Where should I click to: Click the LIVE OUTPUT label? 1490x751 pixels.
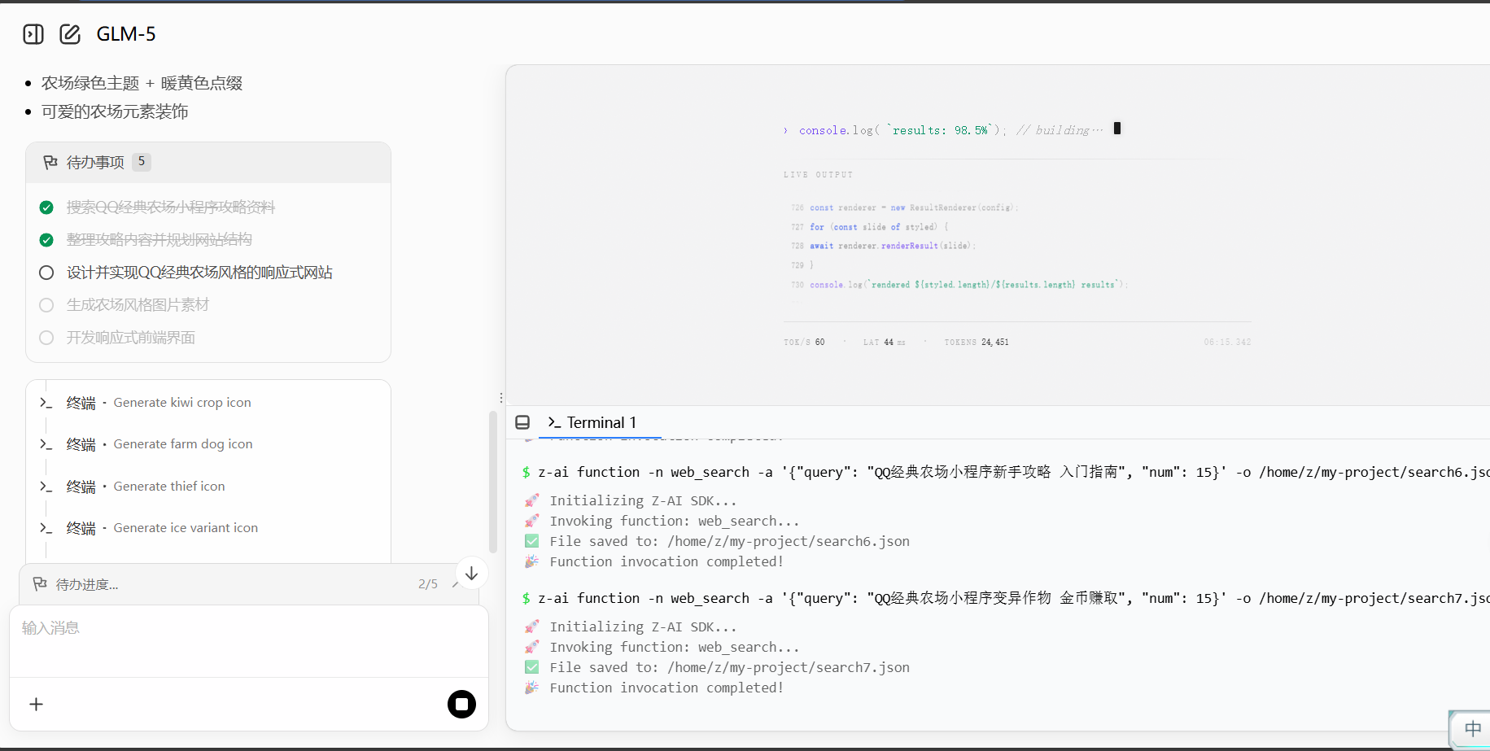click(x=818, y=175)
